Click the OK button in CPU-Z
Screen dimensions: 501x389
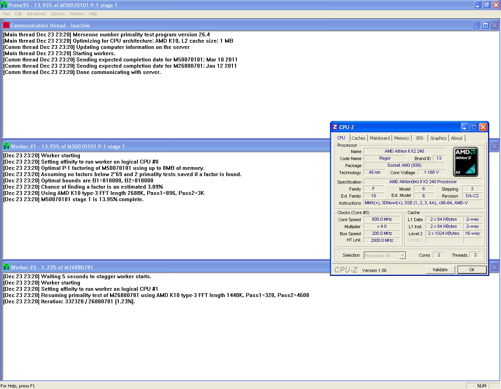pos(472,270)
